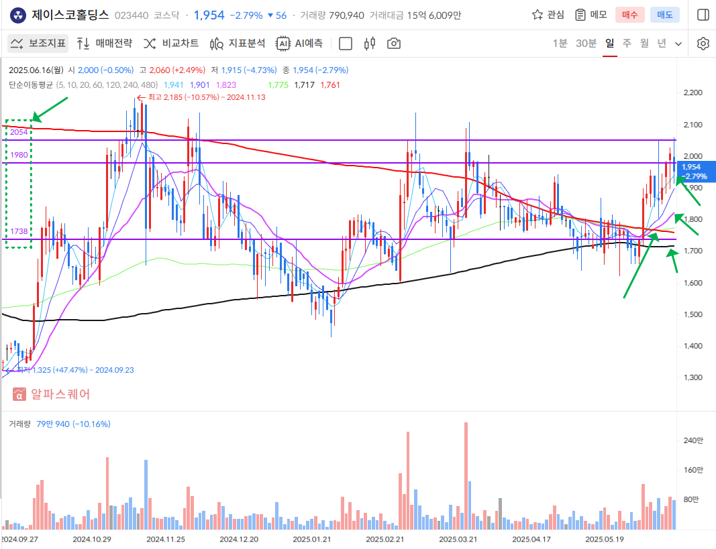Open the 매매전략 trading strategy tool
Viewport: 716px width, 549px height.
pos(105,44)
